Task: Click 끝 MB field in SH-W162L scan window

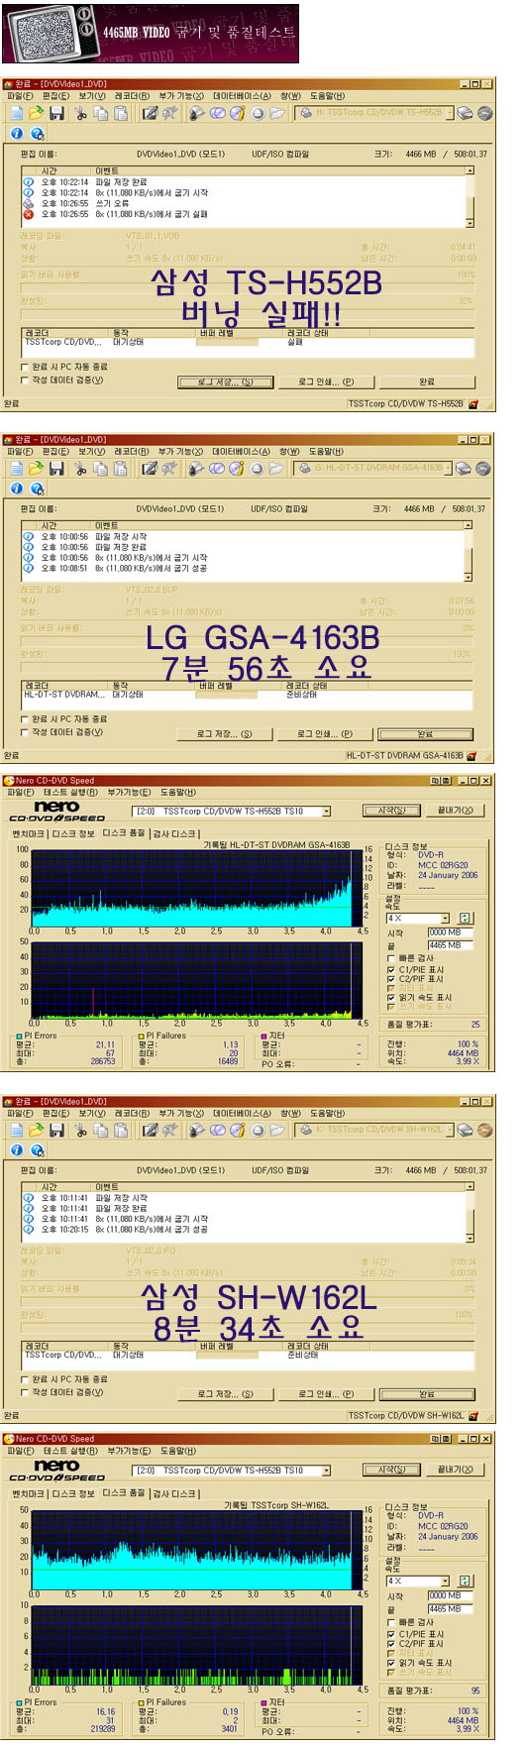Action: coord(450,1609)
